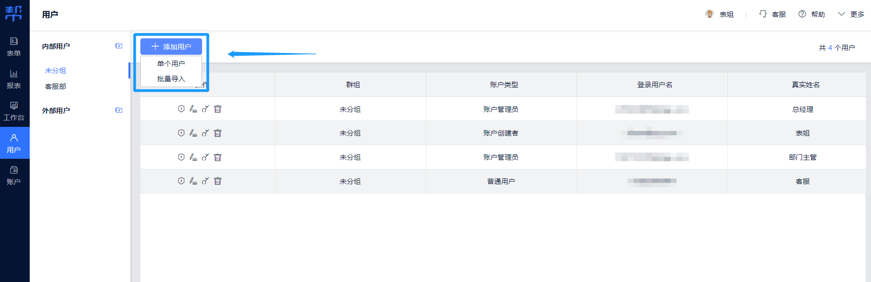Click the key password icon for 部门主管
871x282 pixels.
(205, 157)
